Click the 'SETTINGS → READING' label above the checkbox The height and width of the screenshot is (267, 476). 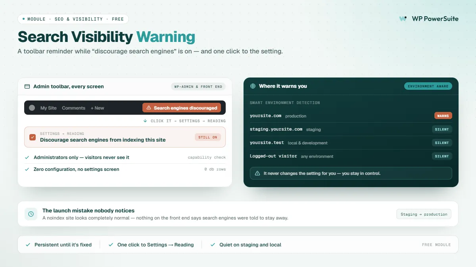[x=62, y=134]
